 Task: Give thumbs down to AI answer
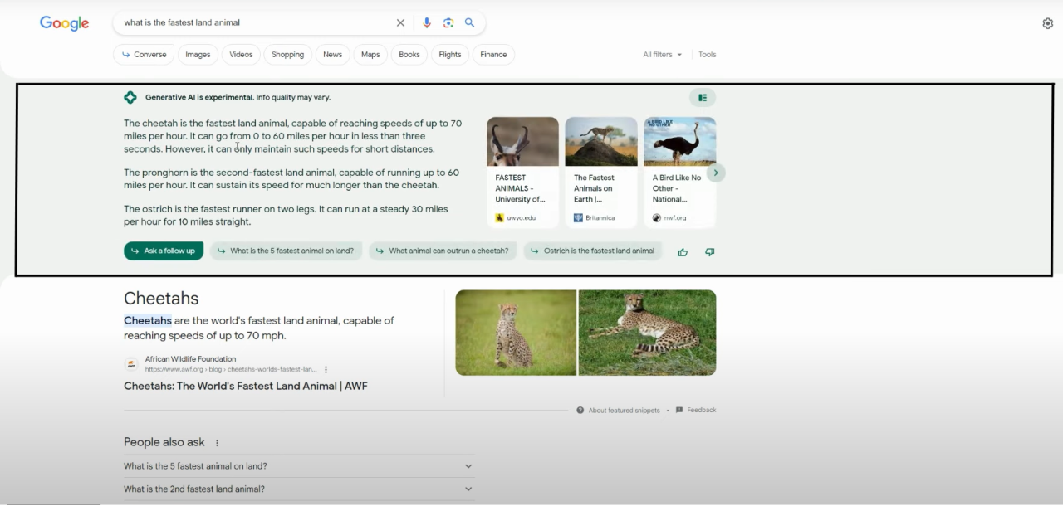pos(709,252)
